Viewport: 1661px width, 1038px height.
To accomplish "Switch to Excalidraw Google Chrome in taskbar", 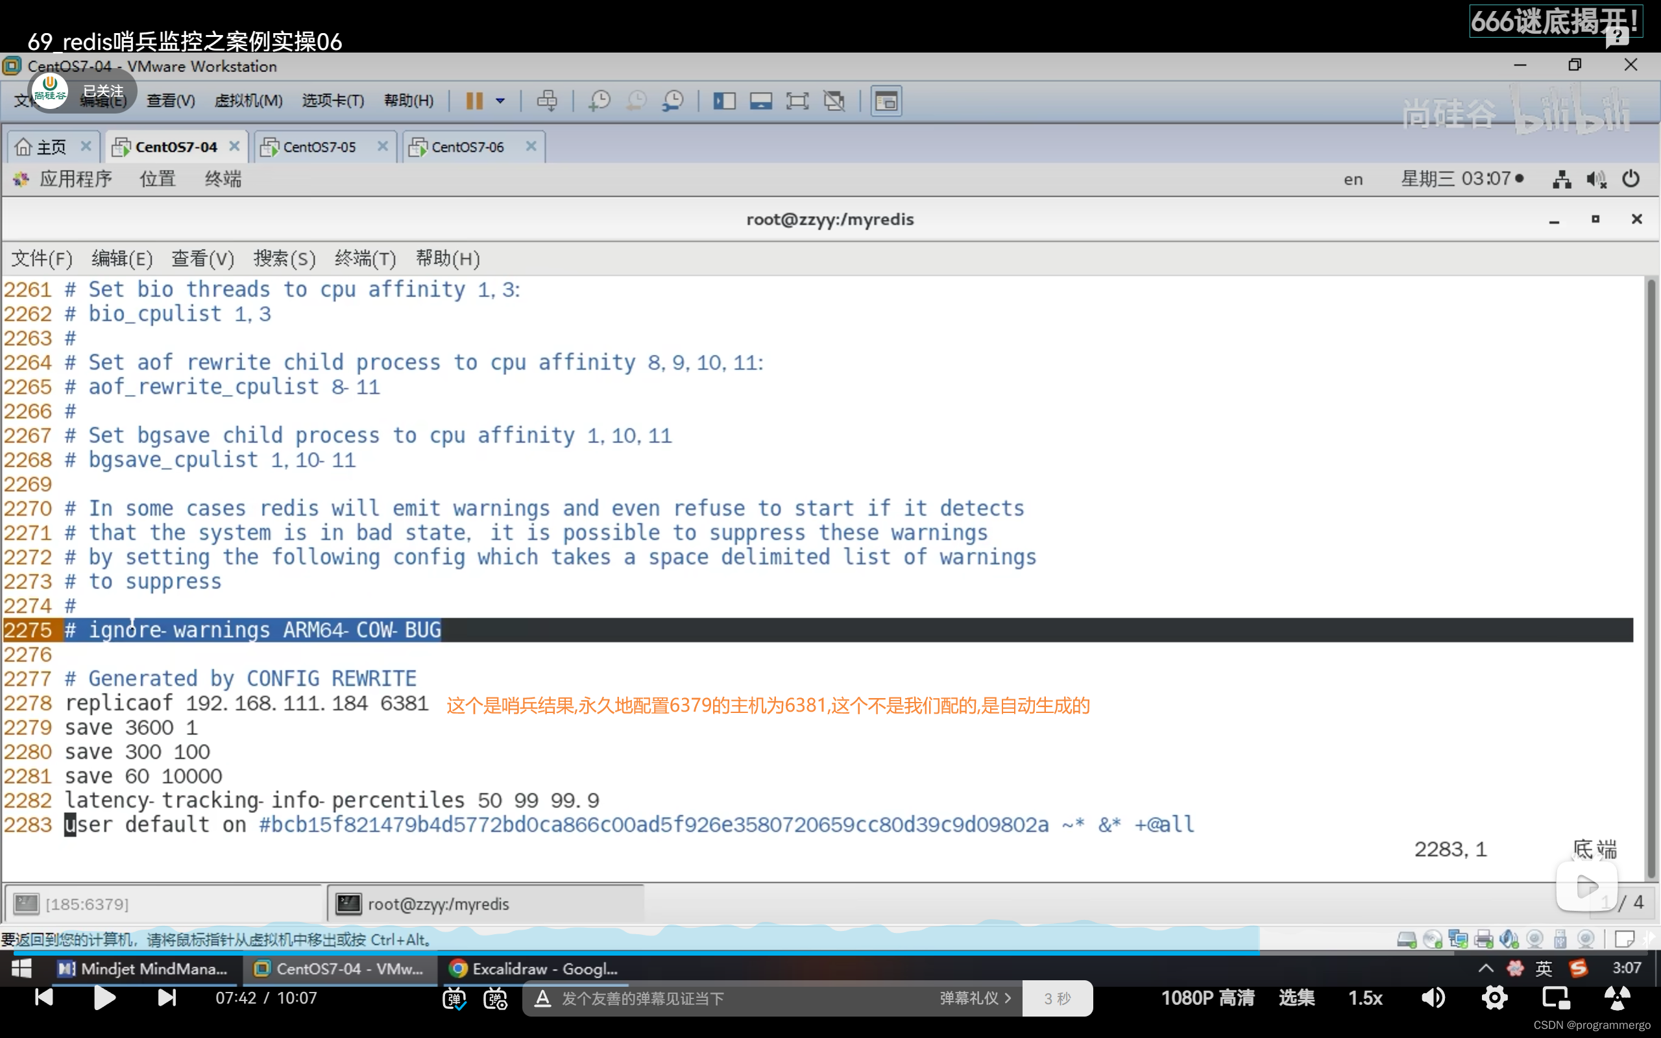I will pyautogui.click(x=533, y=969).
